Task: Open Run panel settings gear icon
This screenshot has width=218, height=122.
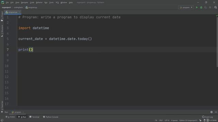Action: (212, 112)
